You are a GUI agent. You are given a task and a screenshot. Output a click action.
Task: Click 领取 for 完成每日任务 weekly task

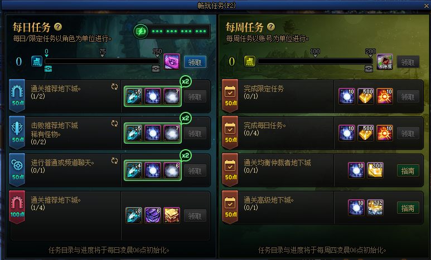tap(408, 134)
